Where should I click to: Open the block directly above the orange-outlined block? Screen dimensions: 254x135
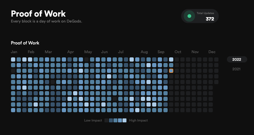pos(171,65)
